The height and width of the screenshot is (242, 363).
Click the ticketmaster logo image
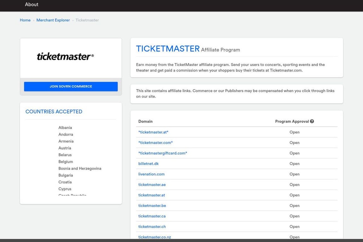pos(65,56)
